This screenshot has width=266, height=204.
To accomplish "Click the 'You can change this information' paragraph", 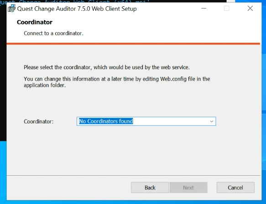I will [117, 82].
